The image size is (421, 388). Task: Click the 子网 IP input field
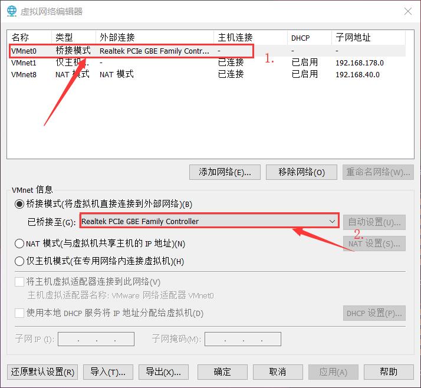coord(96,339)
